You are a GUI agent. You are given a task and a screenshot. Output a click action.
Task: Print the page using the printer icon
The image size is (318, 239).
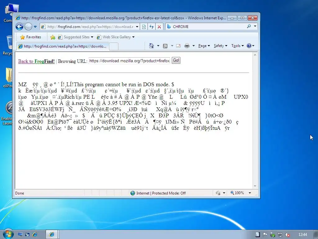click(187, 46)
